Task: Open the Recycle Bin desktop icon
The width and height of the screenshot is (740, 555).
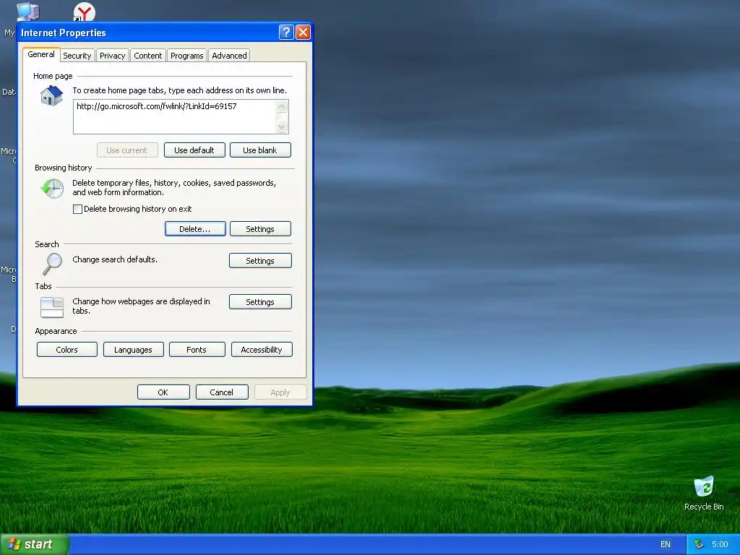Action: pos(704,494)
